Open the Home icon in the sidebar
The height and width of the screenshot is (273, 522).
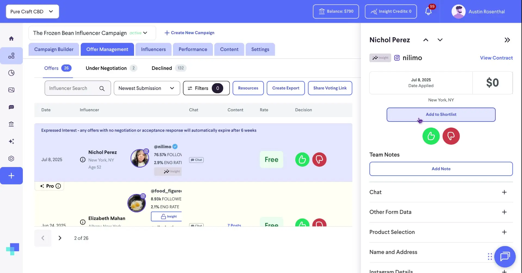(x=12, y=38)
